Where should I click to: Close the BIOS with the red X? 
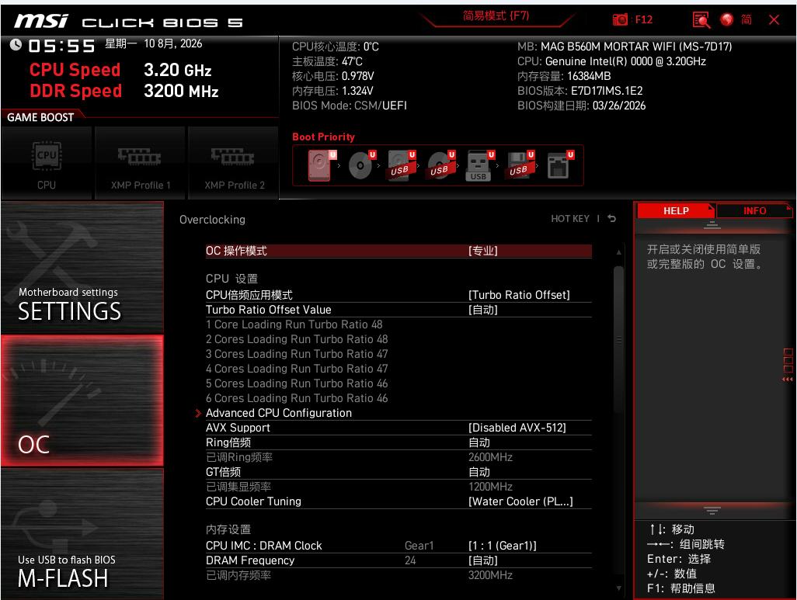774,20
